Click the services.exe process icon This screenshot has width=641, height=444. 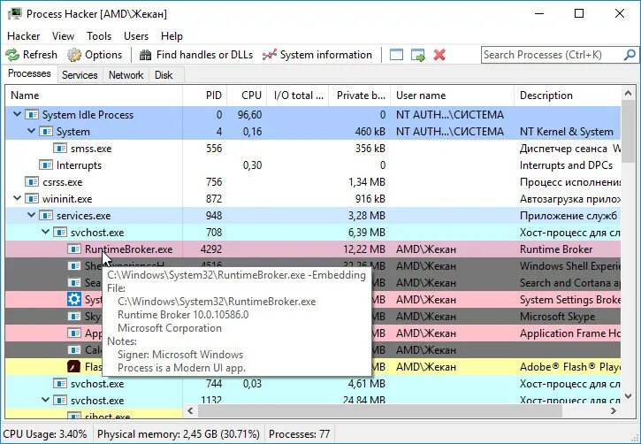[x=46, y=215]
